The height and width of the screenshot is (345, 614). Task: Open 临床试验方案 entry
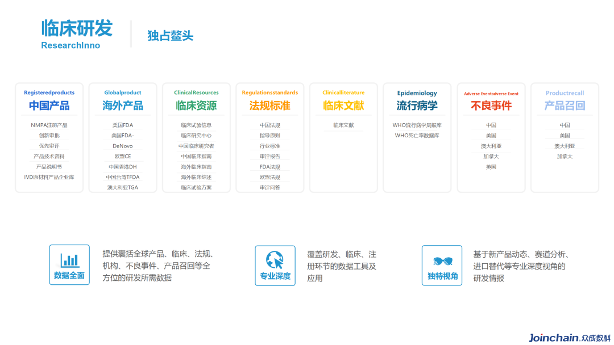[196, 188]
